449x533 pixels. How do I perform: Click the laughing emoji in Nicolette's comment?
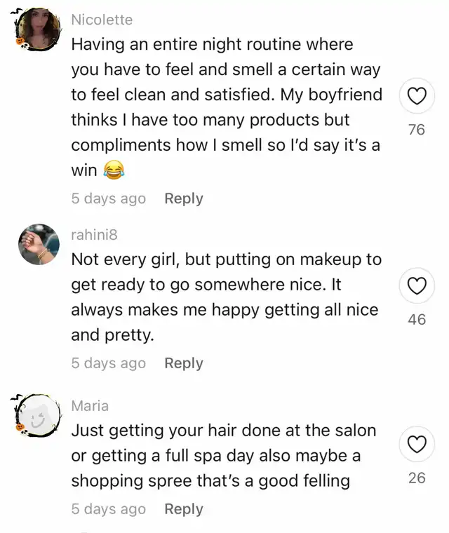coord(114,170)
